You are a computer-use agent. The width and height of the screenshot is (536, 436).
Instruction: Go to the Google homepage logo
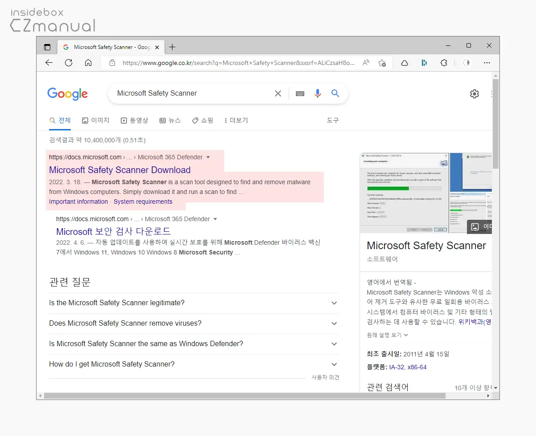click(x=68, y=93)
